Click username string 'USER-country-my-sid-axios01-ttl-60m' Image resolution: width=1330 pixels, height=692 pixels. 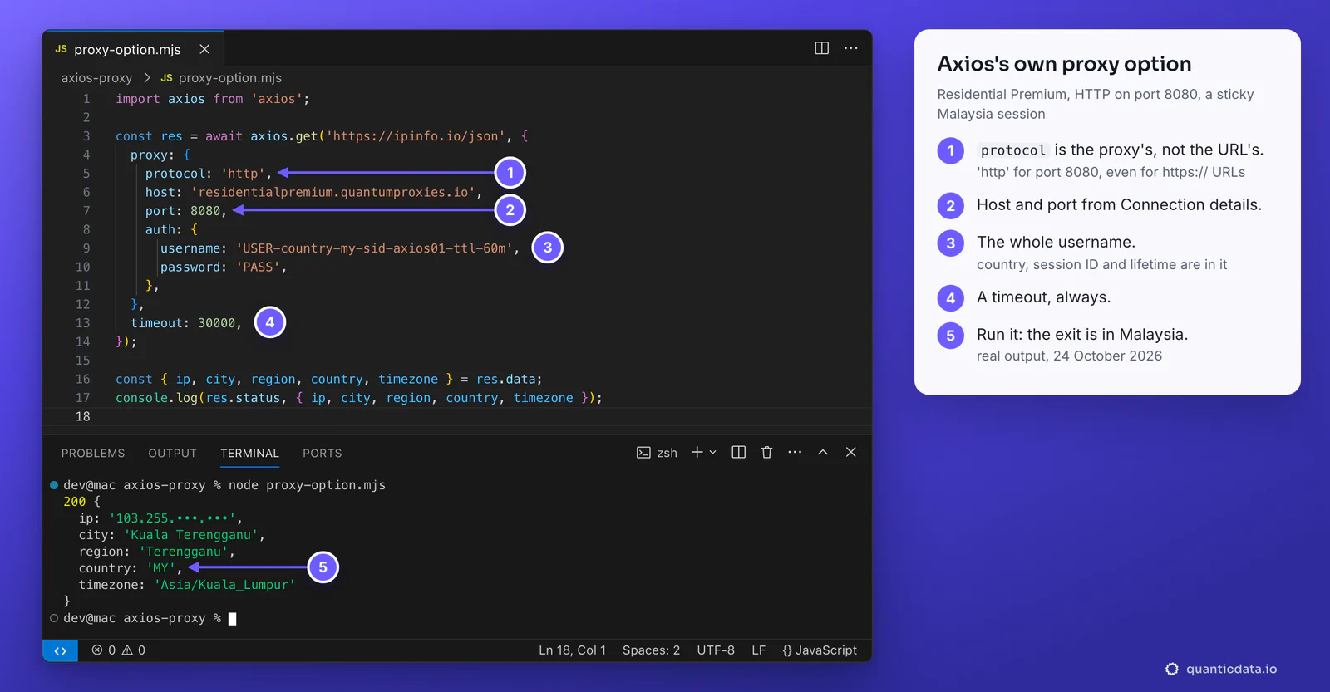click(x=374, y=248)
